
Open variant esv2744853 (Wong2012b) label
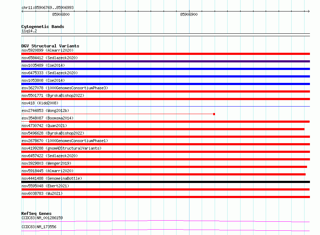point(45,111)
